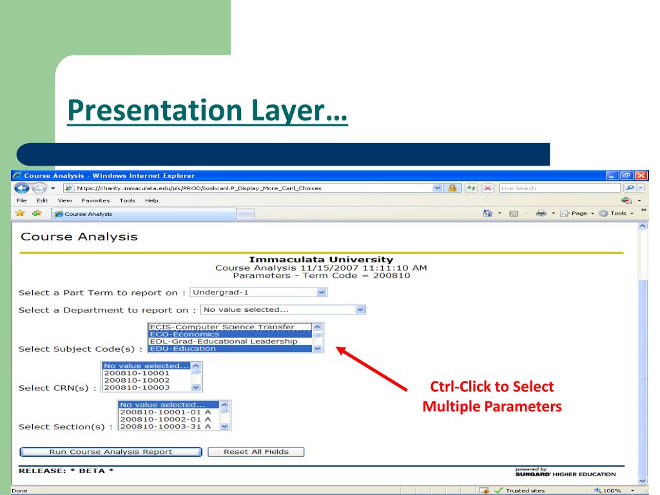The width and height of the screenshot is (660, 495).
Task: Select EDU-Education in subject list
Action: click(230, 349)
